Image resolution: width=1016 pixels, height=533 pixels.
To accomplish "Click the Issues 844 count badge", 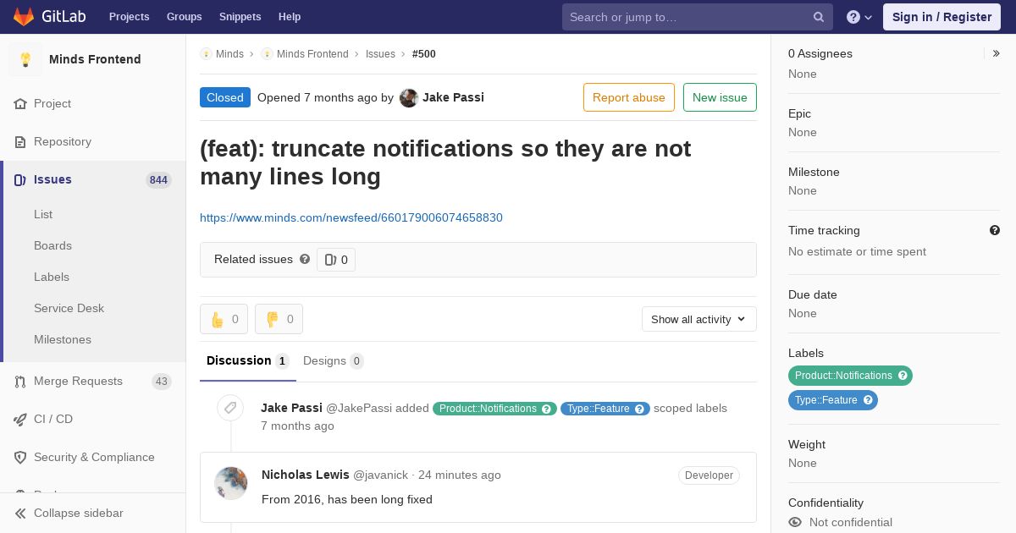I will tap(158, 179).
